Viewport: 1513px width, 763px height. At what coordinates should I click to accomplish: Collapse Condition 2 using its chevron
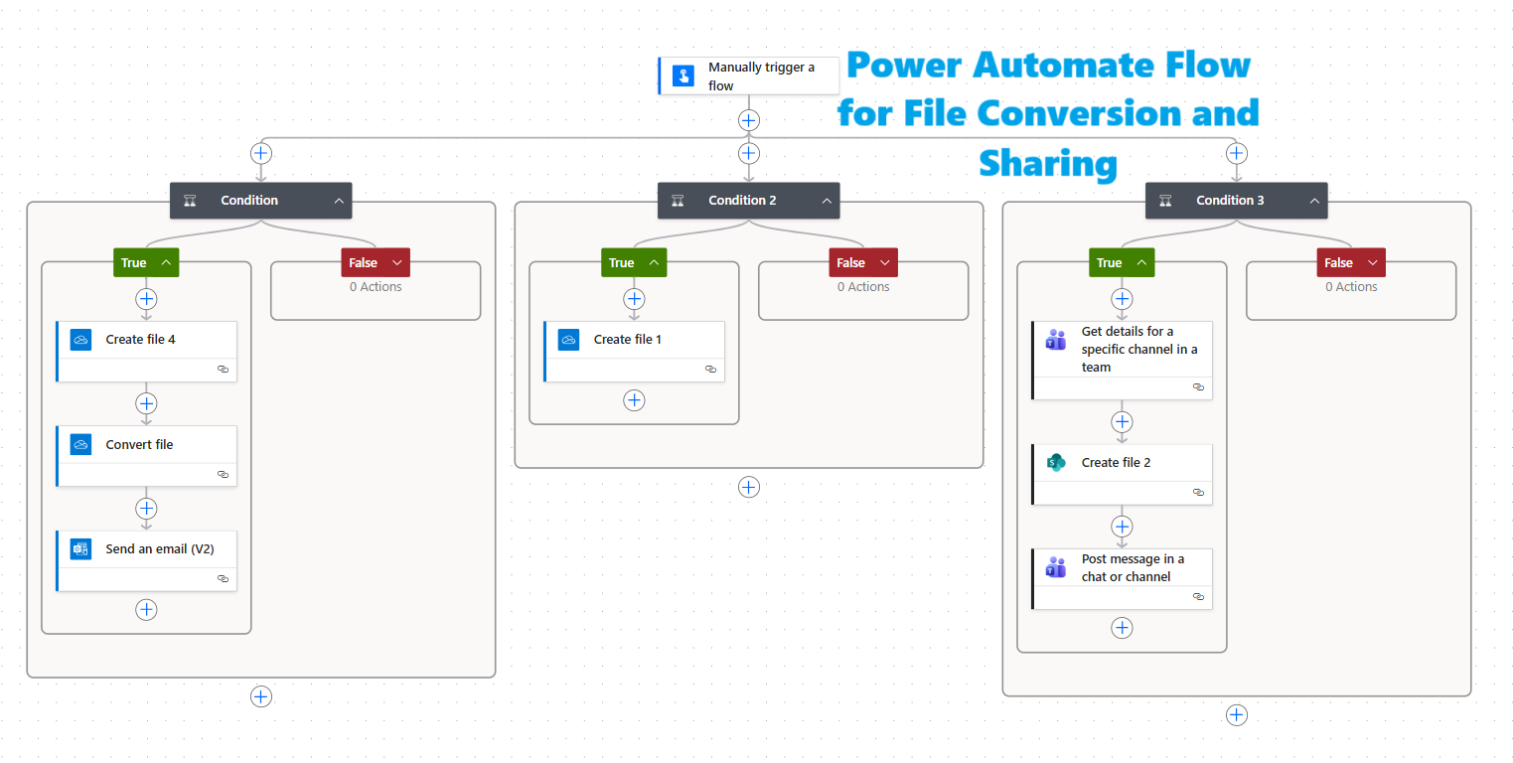827,201
